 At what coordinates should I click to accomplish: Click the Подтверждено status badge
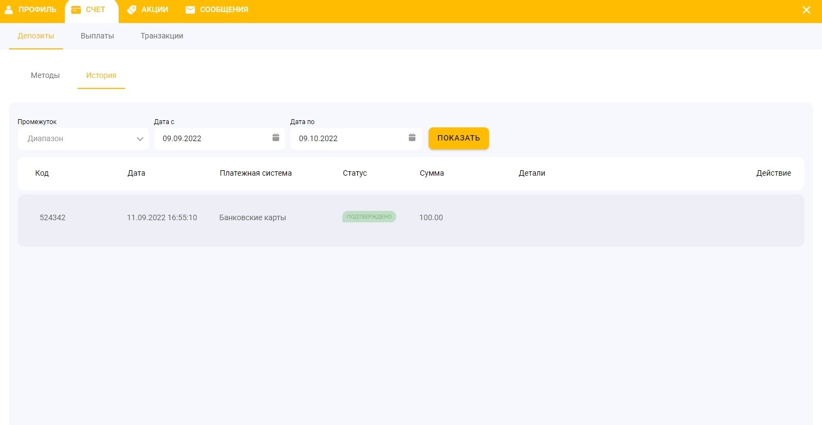click(369, 217)
